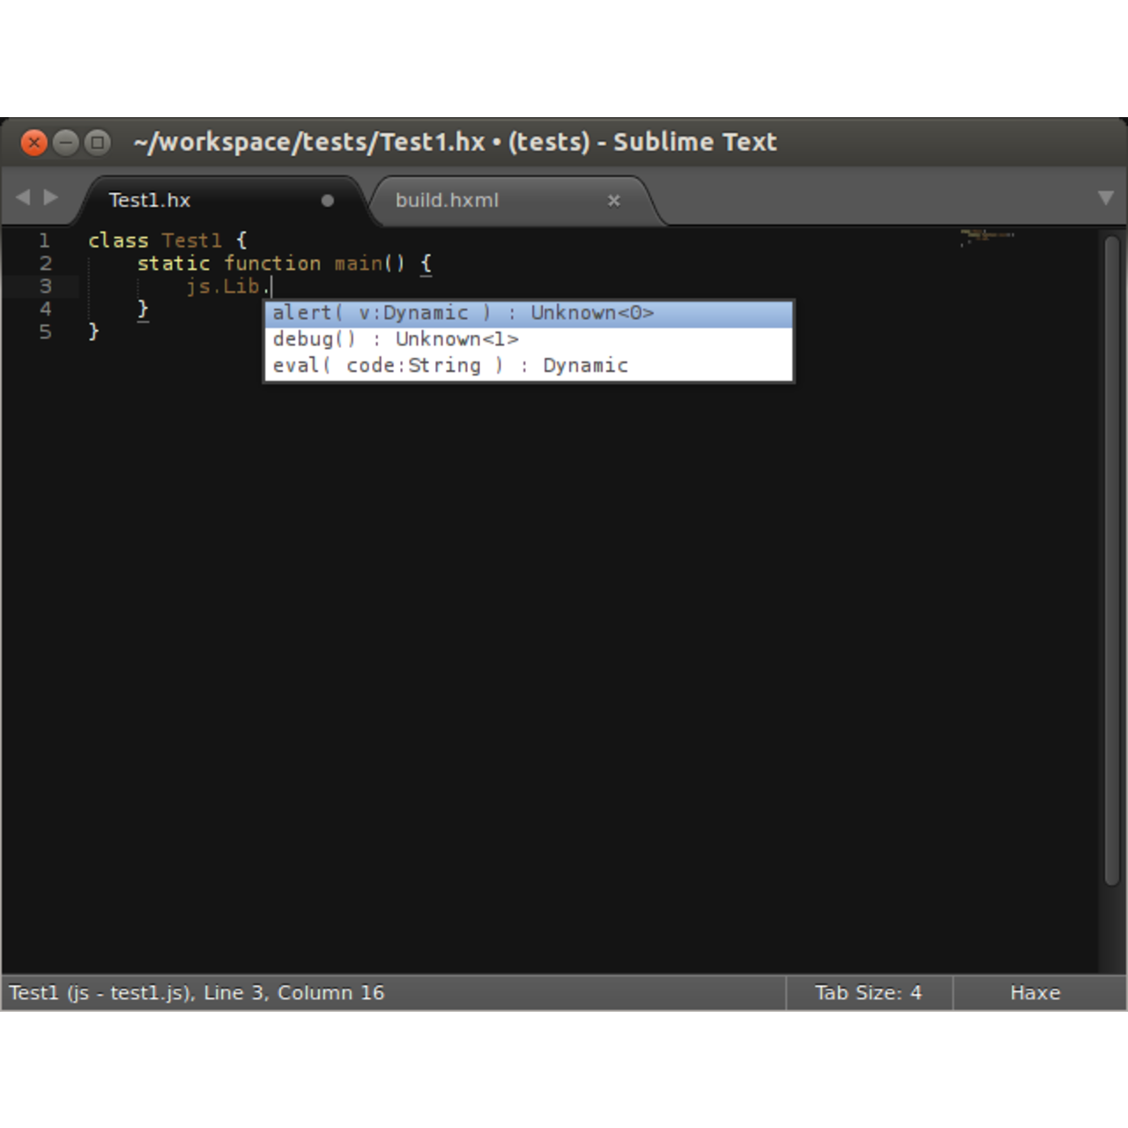Switch to the Test1.hx tab
This screenshot has height=1128, width=1128.
point(148,200)
